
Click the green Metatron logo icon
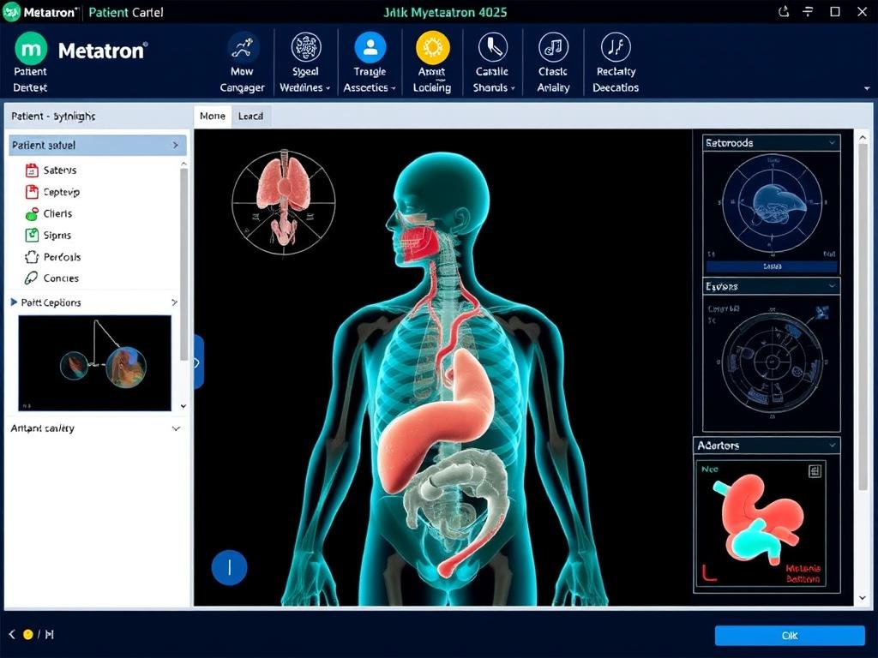31,50
